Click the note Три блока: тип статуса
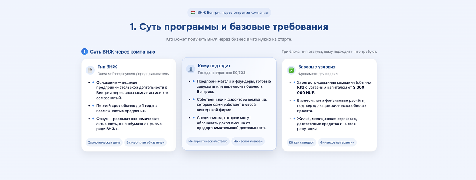This screenshot has height=180, width=476. tap(329, 52)
